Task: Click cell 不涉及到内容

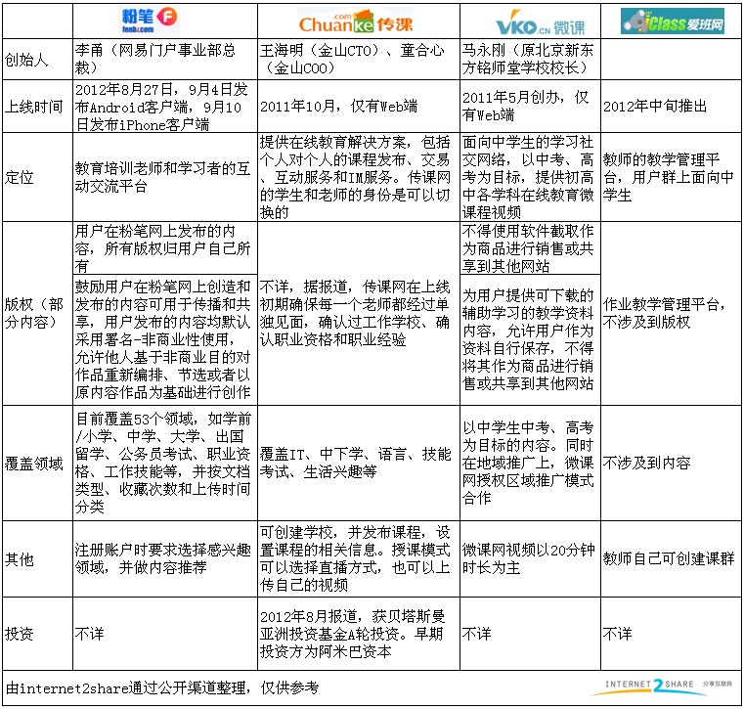Action: coord(671,464)
